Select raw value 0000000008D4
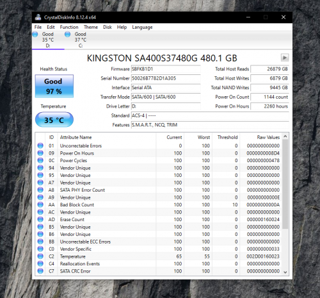Viewport: 320px width, 298px height. tap(263, 153)
